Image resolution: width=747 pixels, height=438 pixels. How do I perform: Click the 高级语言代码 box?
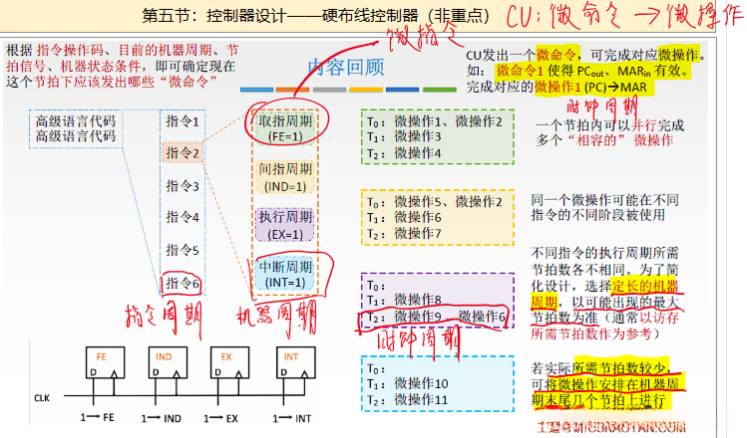[x=76, y=128]
